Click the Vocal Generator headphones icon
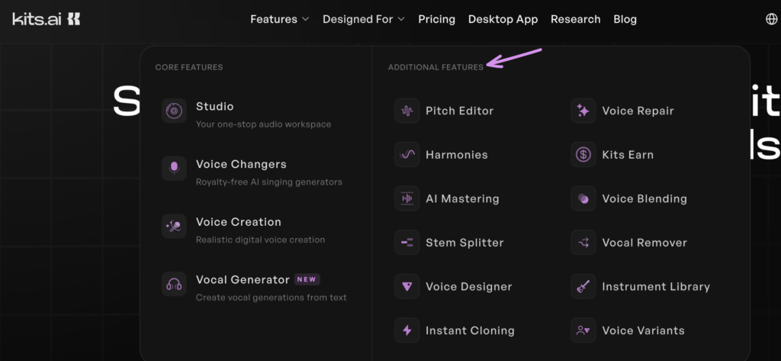781x361 pixels. pyautogui.click(x=174, y=285)
